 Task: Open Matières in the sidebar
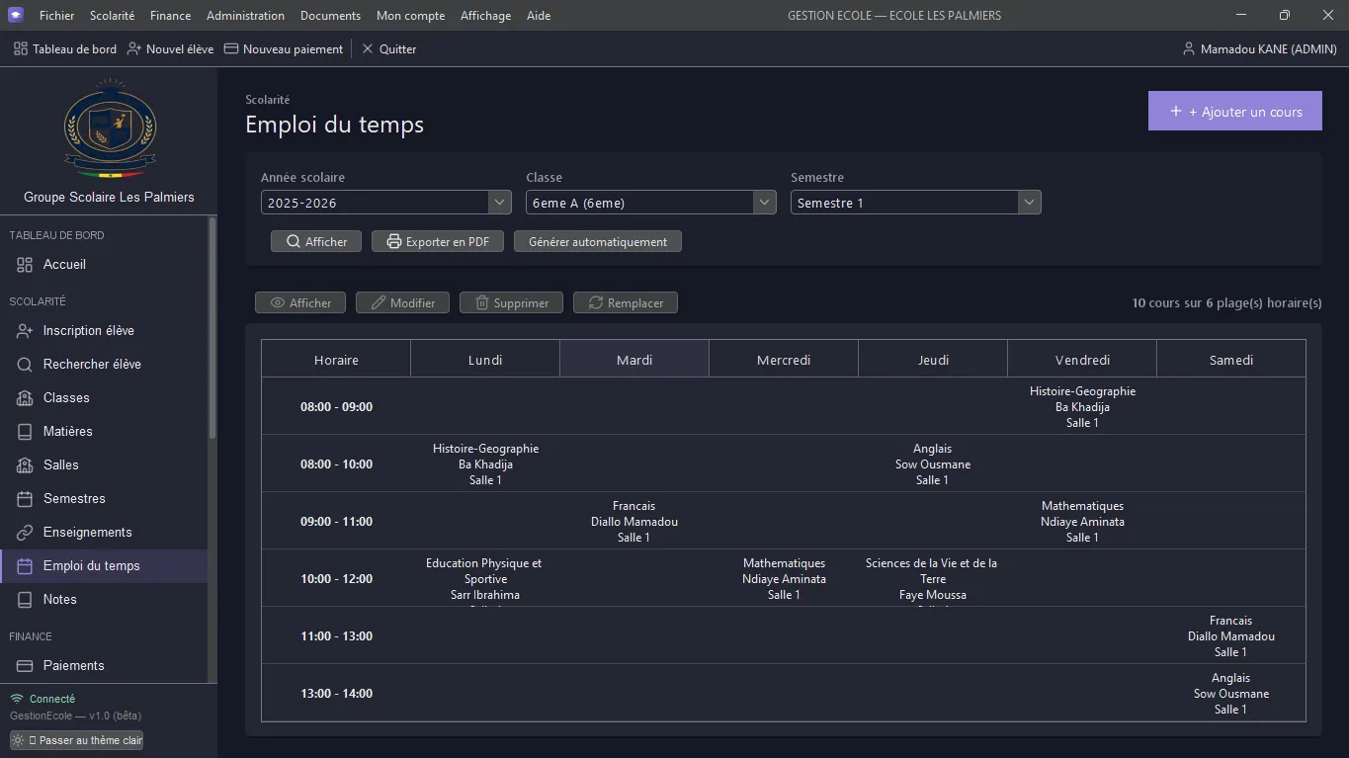[104, 431]
